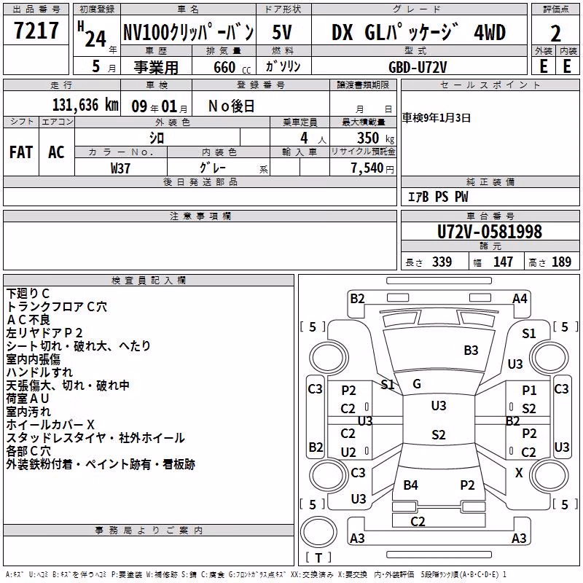583x583 pixels.
Task: Click inspector note 左リヤドアP2
Action: [x=44, y=333]
